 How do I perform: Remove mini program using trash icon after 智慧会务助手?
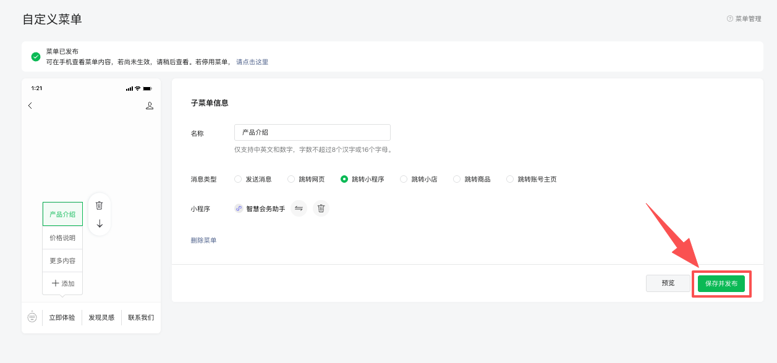321,209
